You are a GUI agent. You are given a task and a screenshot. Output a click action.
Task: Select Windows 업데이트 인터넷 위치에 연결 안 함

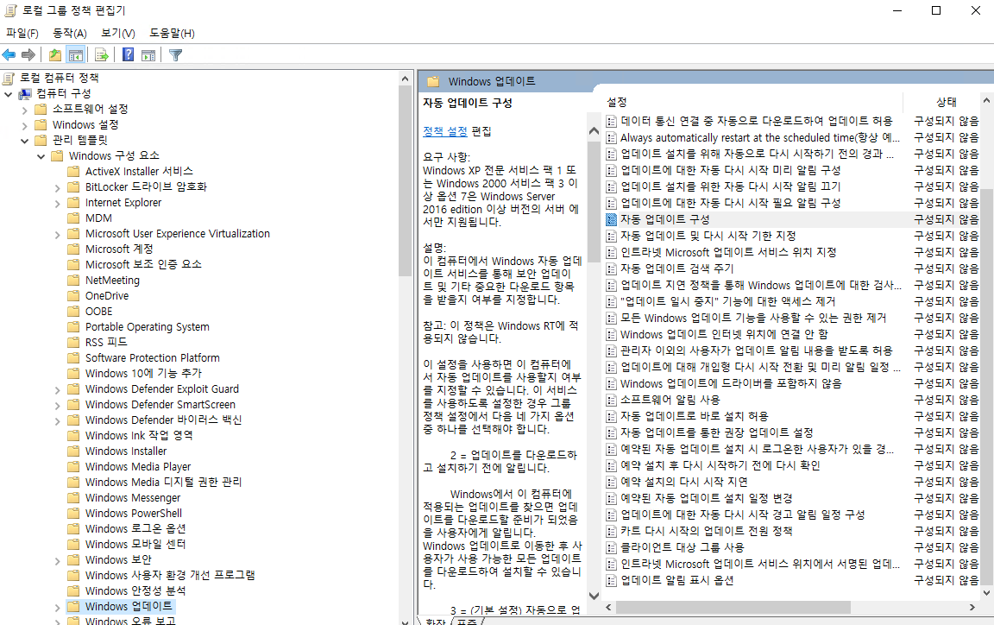pos(725,334)
